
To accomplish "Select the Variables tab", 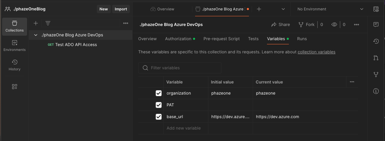I will coord(278,39).
